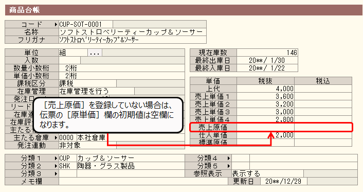Click the 仕入単価 value 2,000
Viewport: 363px width, 192px height.
[265, 135]
